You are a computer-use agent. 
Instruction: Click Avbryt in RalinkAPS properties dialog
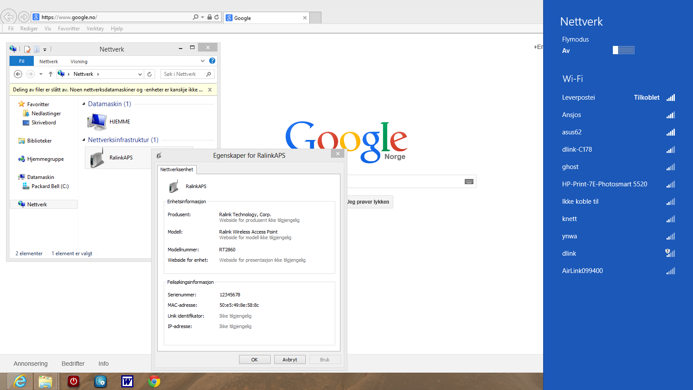pyautogui.click(x=290, y=360)
